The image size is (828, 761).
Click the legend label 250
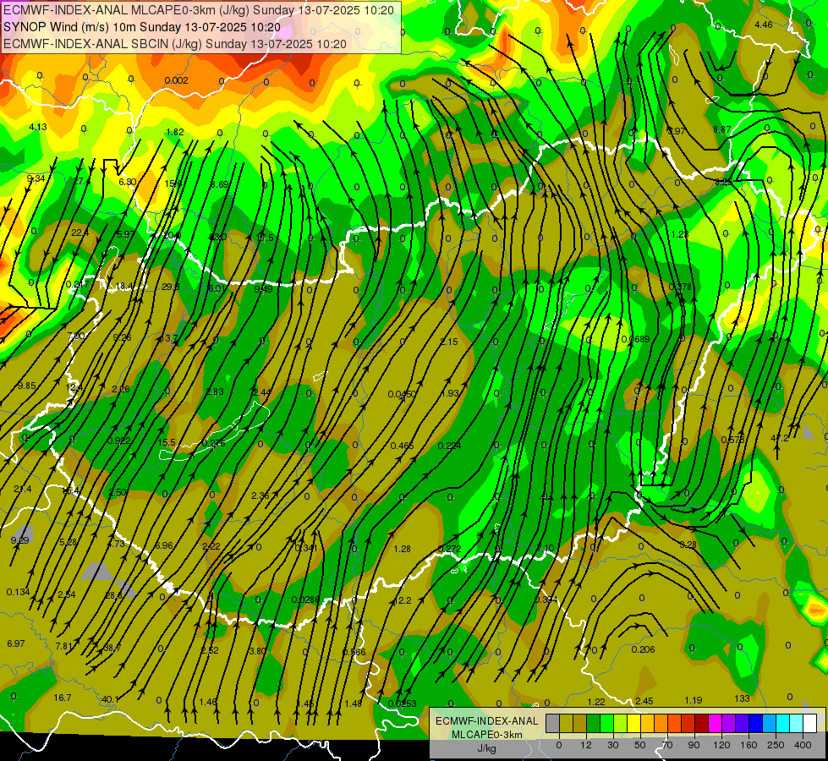pyautogui.click(x=776, y=745)
